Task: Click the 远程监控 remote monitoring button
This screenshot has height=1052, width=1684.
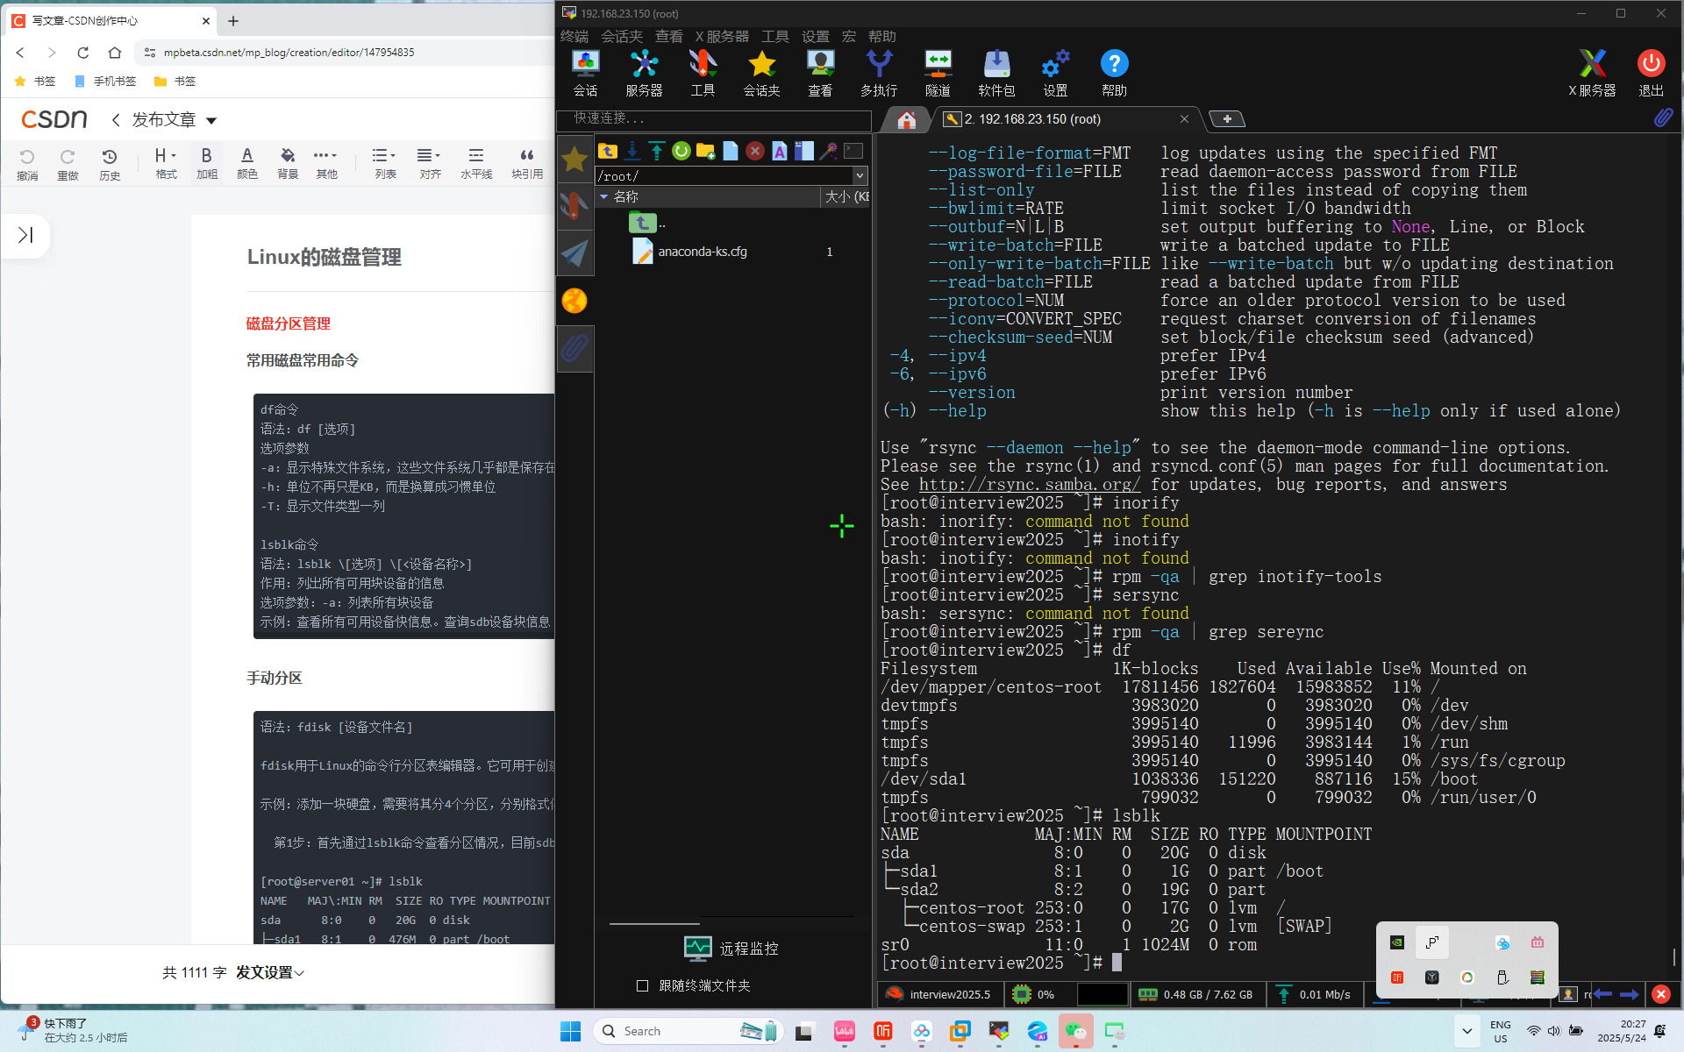Action: 731,949
